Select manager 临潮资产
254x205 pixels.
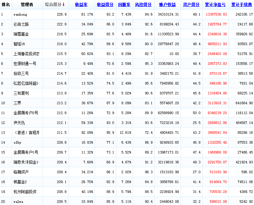tap(21, 172)
